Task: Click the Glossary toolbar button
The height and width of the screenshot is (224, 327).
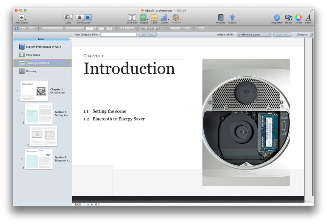Action: tap(302, 35)
